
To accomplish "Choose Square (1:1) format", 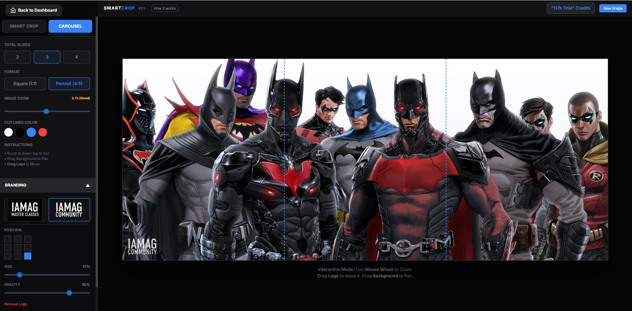I will [x=25, y=84].
